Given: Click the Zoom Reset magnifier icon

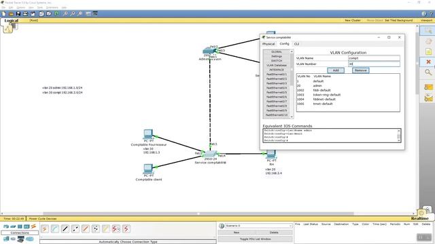Looking at the screenshot, I should point(73,14).
